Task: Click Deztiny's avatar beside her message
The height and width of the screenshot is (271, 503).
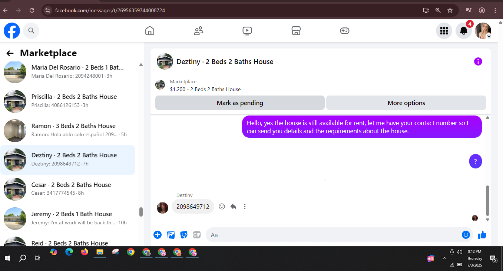Action: 162,208
